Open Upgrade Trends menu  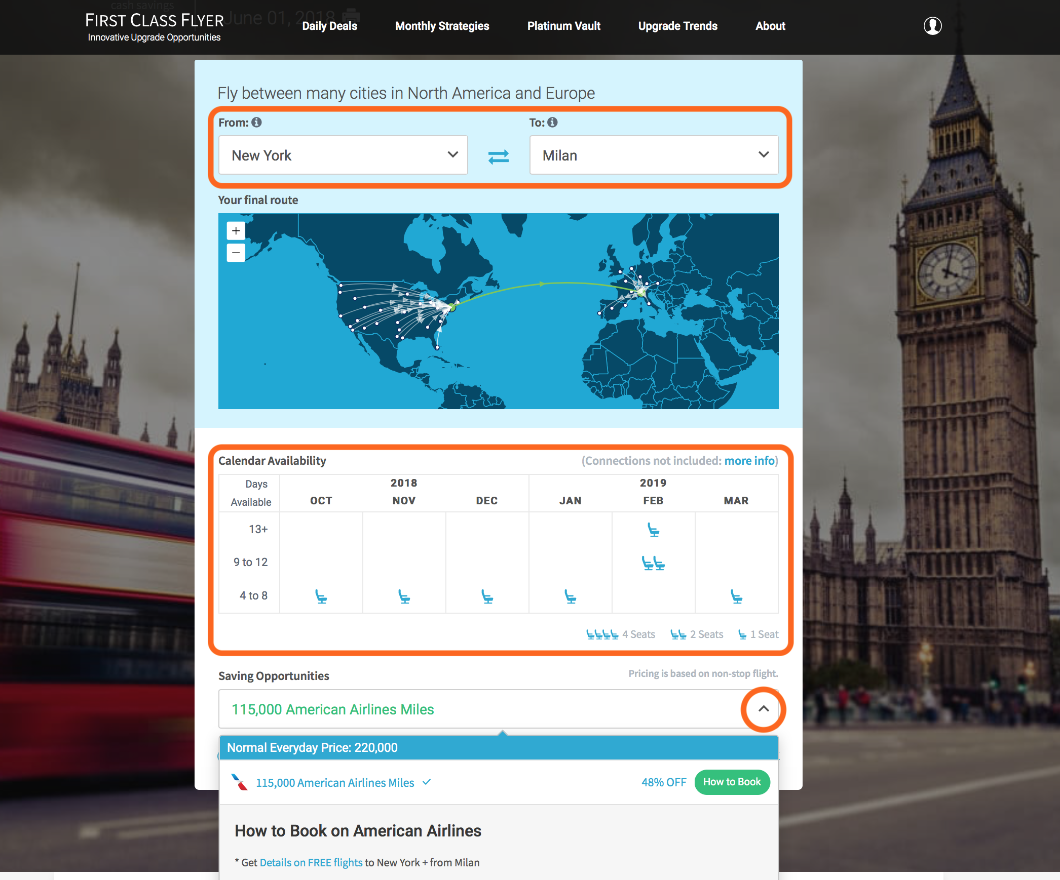pyautogui.click(x=677, y=26)
